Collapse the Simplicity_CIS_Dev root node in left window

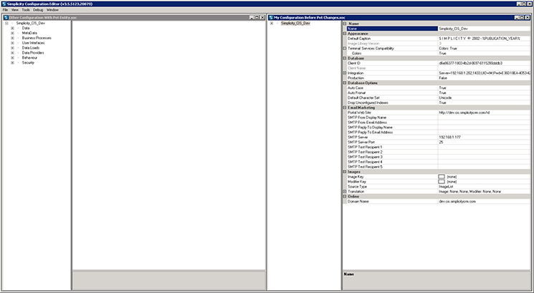point(6,23)
